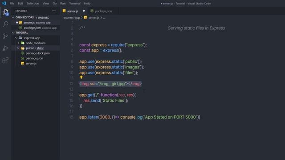
Task: Click the app.listen(3000) line 18
Action: coord(139,117)
